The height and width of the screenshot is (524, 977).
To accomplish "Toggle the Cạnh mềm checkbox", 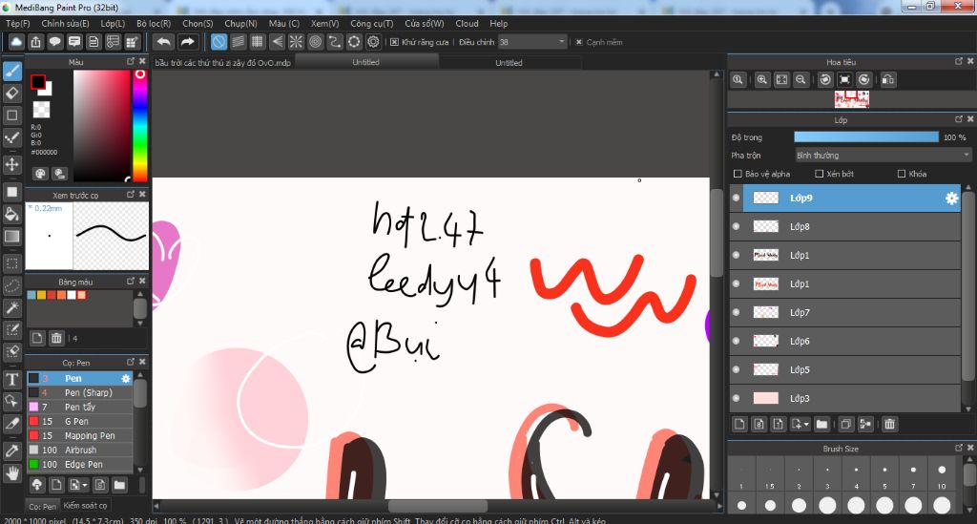I will click(x=579, y=42).
